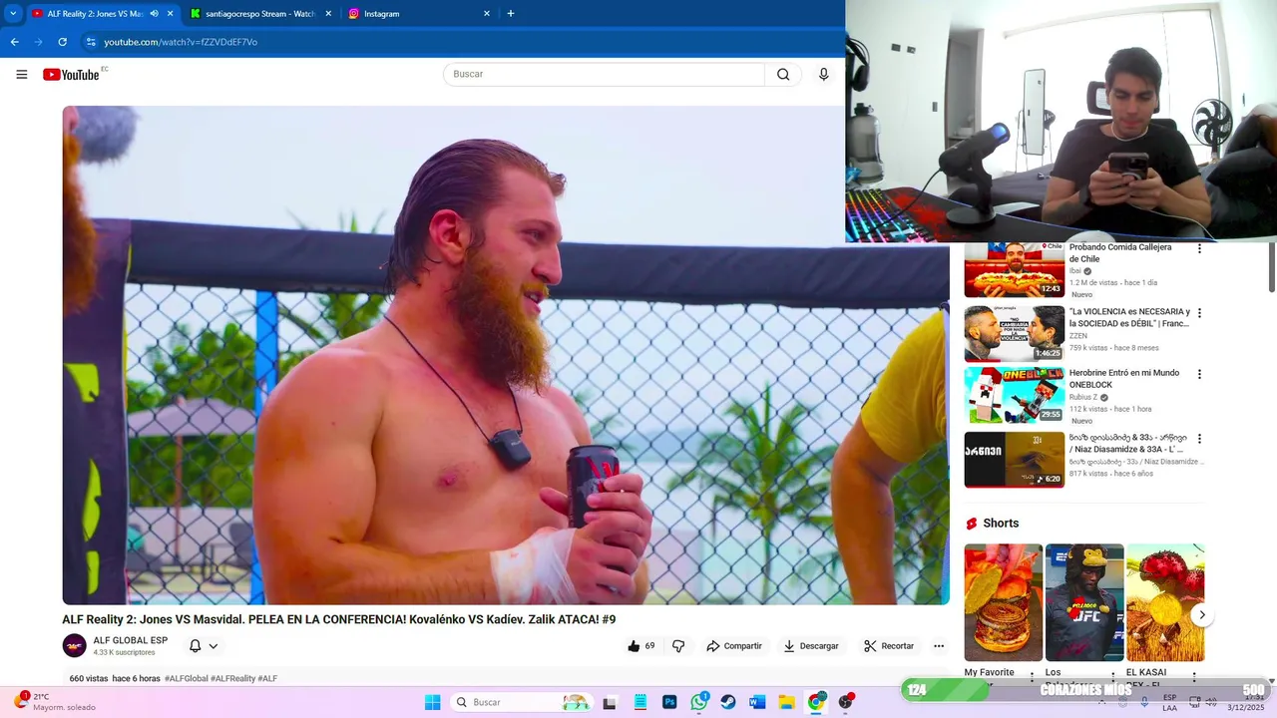Open the My Favorite burger Short
Screen dimensions: 1277x718
tap(1004, 602)
